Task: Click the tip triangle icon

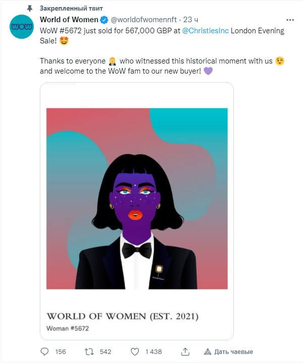Action: [207, 352]
